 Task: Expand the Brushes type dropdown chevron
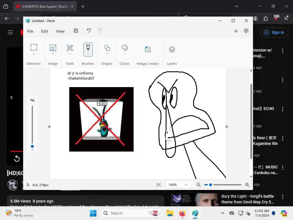tap(88, 54)
